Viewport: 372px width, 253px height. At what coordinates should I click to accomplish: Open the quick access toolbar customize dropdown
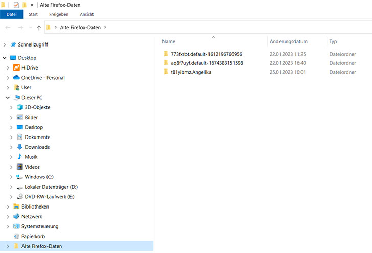(32, 5)
